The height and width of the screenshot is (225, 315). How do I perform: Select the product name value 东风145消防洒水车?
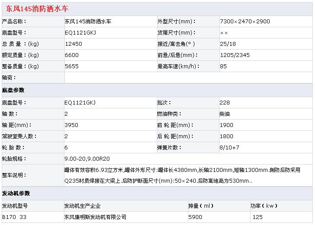click(88, 22)
